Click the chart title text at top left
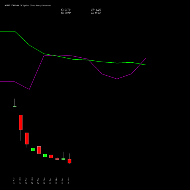190x190 pixels. tap(28, 5)
